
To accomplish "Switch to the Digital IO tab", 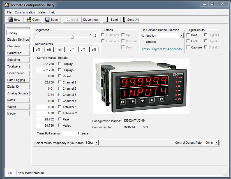I will point(18,87).
